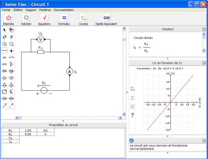Select the current source component
The image size is (208, 159).
pos(11,78)
